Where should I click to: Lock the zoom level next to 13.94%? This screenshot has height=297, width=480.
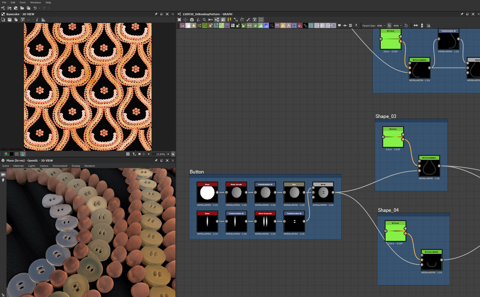[173, 154]
